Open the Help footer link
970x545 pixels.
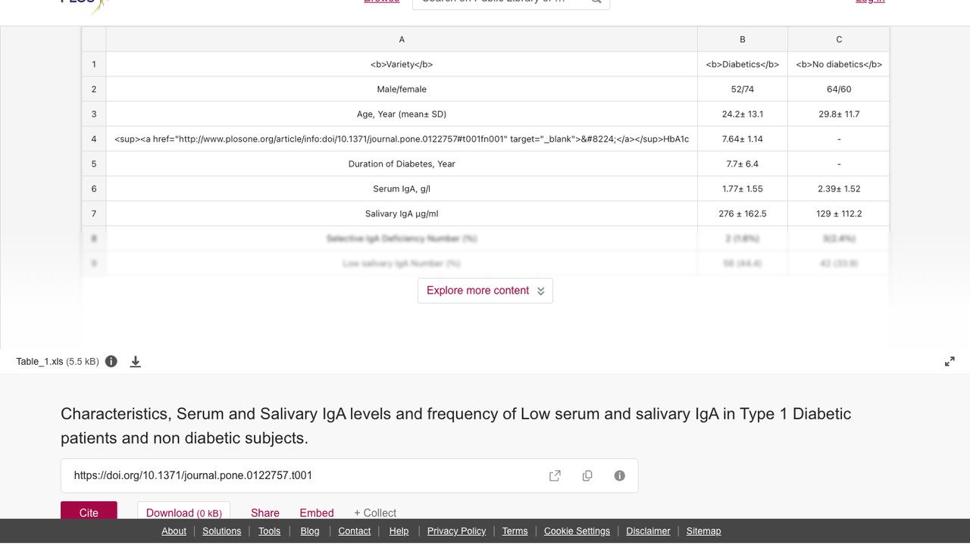399,531
